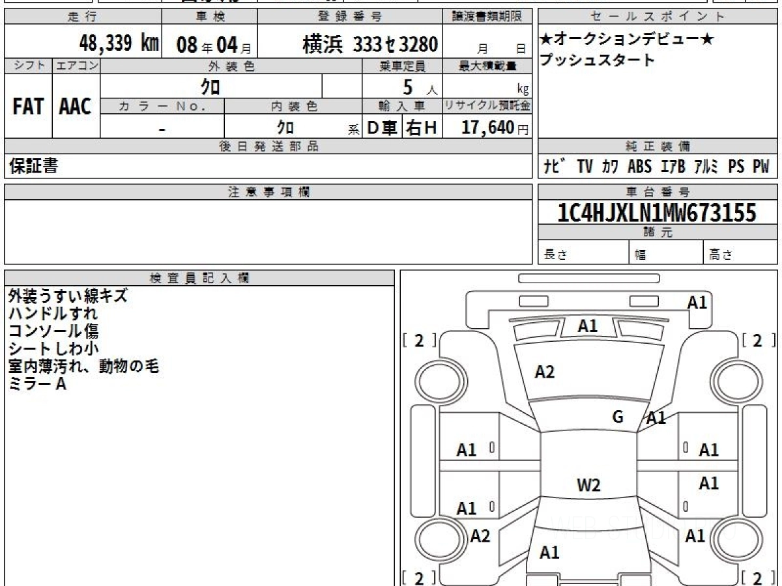Click the A2 mark beside the rear wheel
Screen dimensions: 782x586
480,536
